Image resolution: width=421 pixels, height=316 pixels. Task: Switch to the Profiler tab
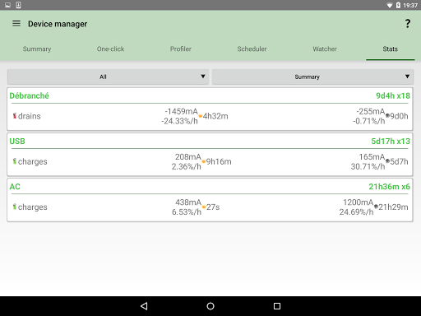point(181,49)
